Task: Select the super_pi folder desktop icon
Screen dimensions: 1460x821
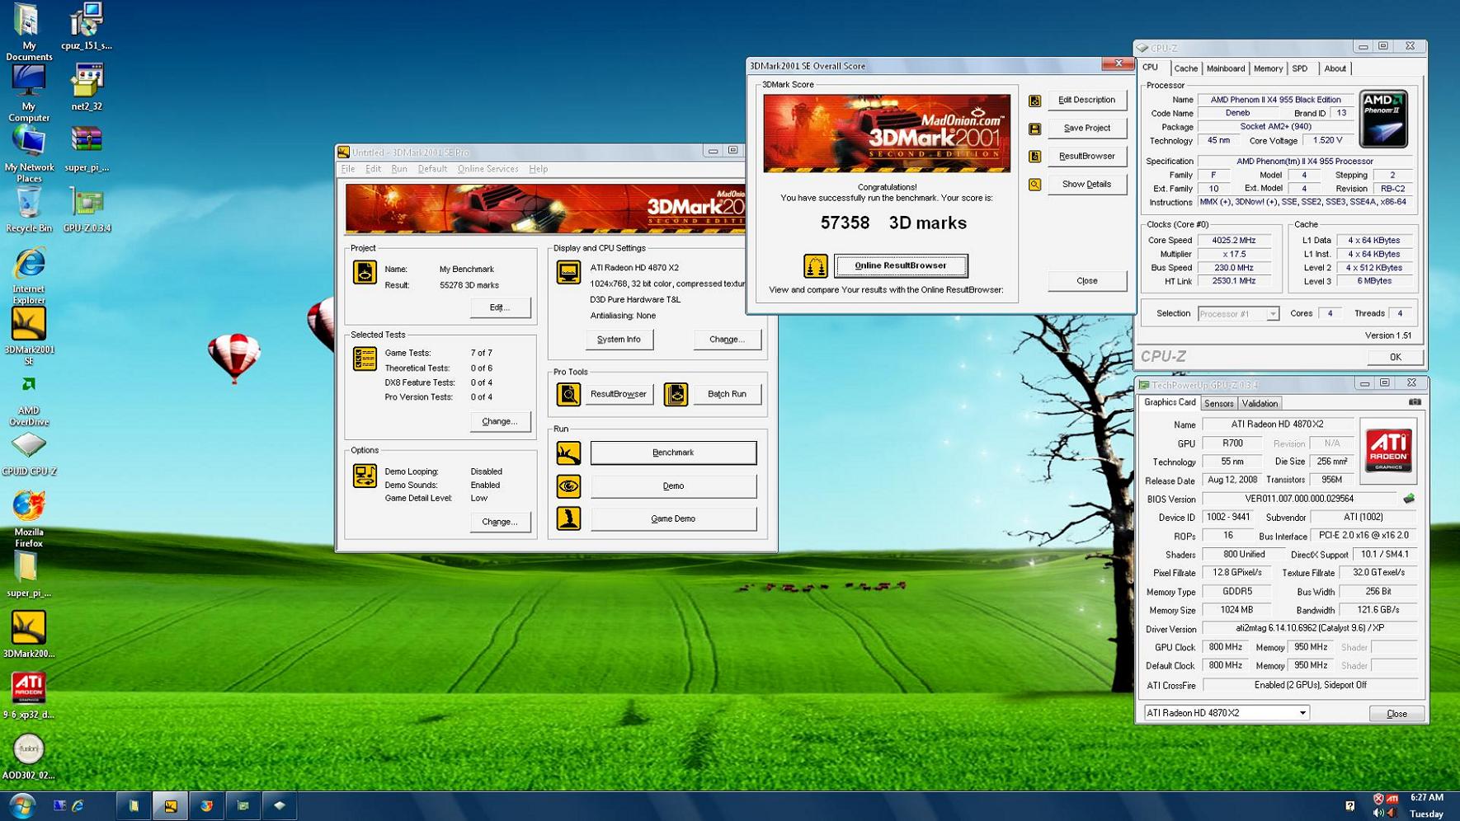Action: coord(28,575)
